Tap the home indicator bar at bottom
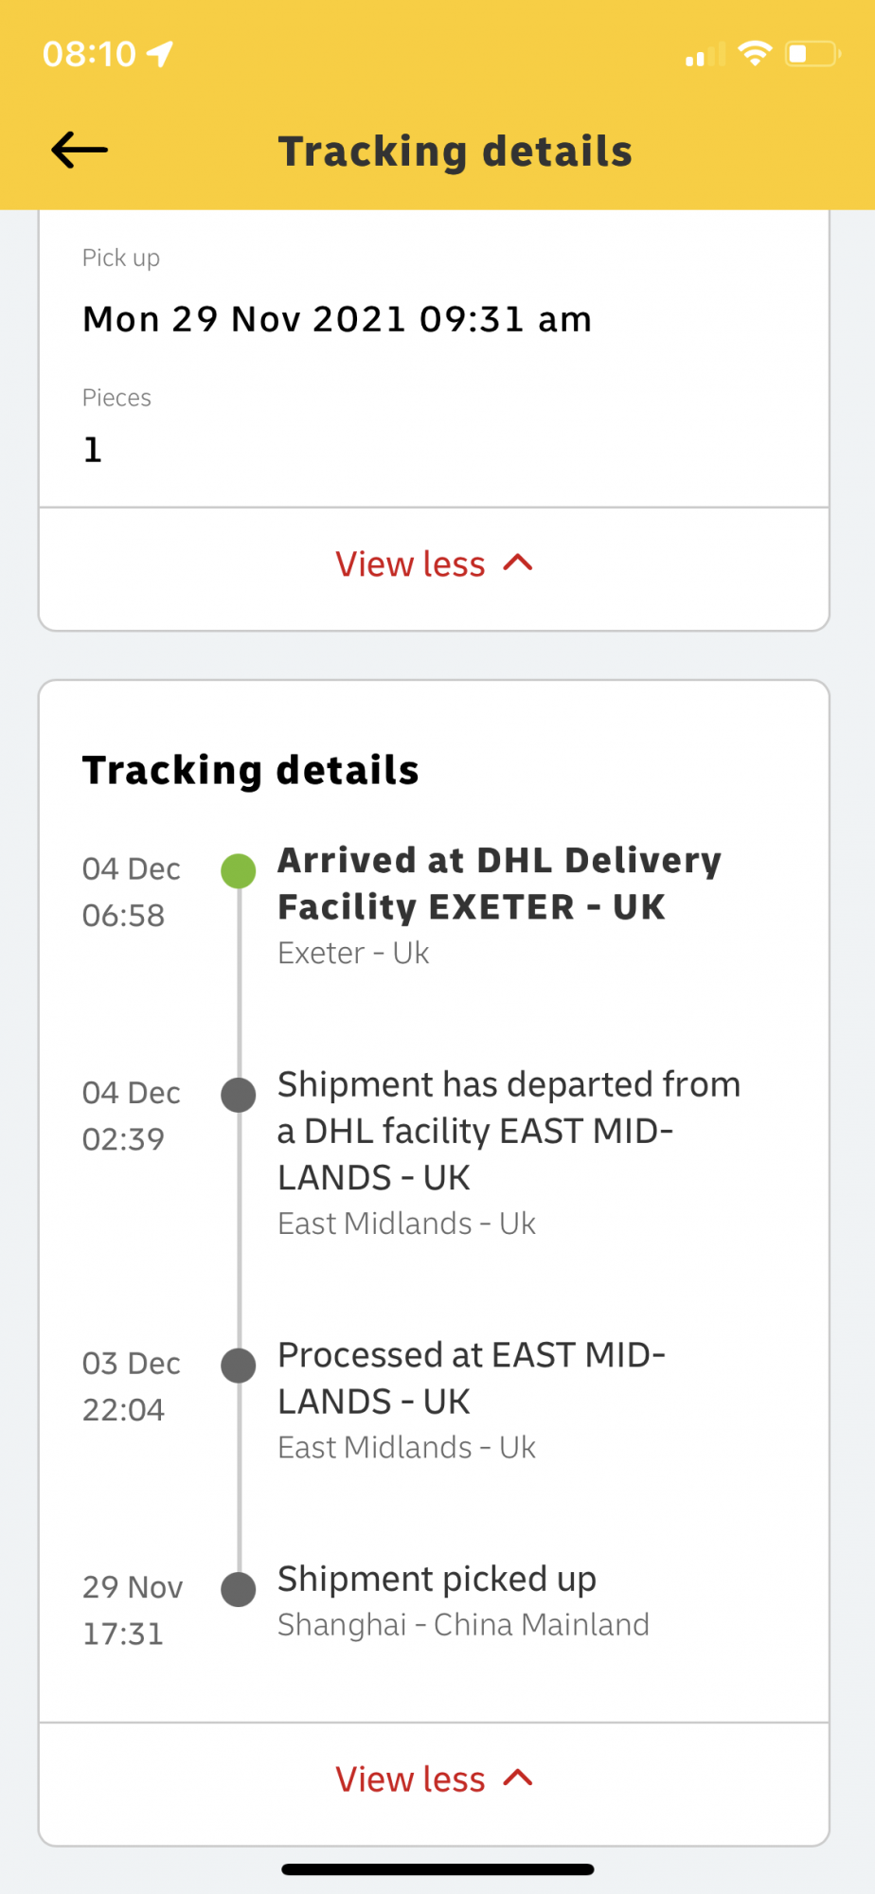 (x=437, y=1869)
